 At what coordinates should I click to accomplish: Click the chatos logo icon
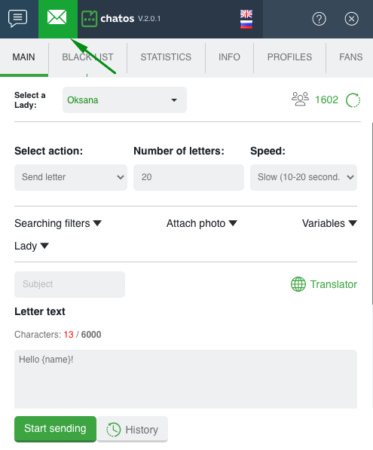pyautogui.click(x=89, y=19)
